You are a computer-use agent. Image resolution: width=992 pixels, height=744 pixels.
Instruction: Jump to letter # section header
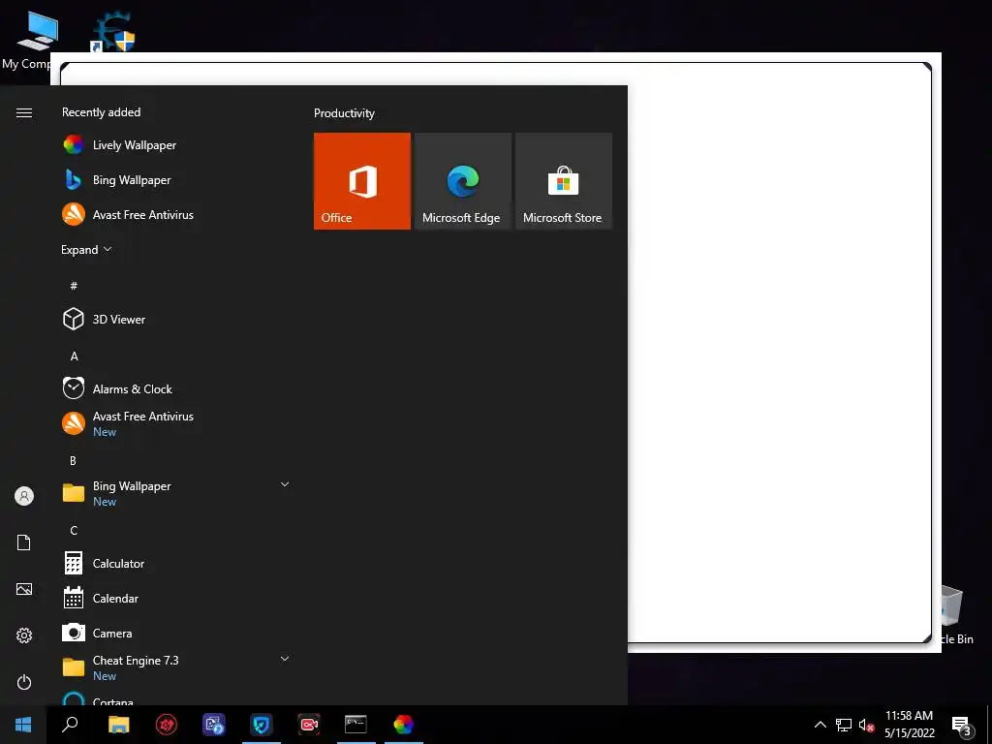coord(74,286)
